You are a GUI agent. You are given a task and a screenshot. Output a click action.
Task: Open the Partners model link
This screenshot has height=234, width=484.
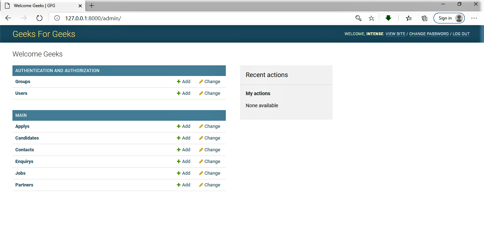point(24,185)
